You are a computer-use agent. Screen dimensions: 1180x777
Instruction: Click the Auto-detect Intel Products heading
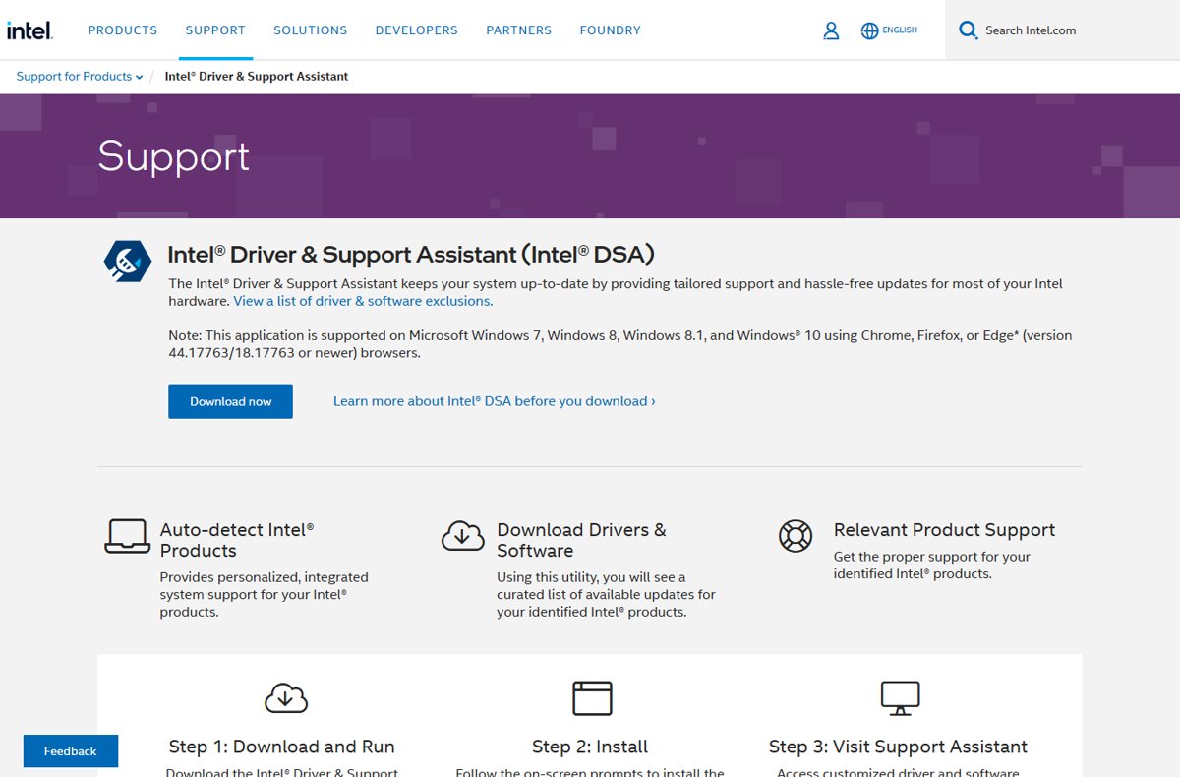[237, 540]
